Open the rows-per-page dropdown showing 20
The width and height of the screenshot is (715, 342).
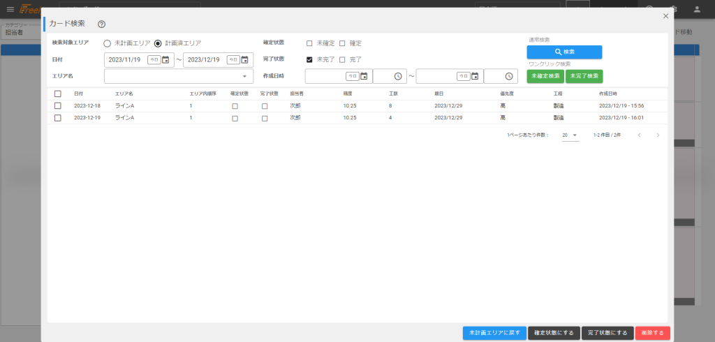click(x=570, y=135)
